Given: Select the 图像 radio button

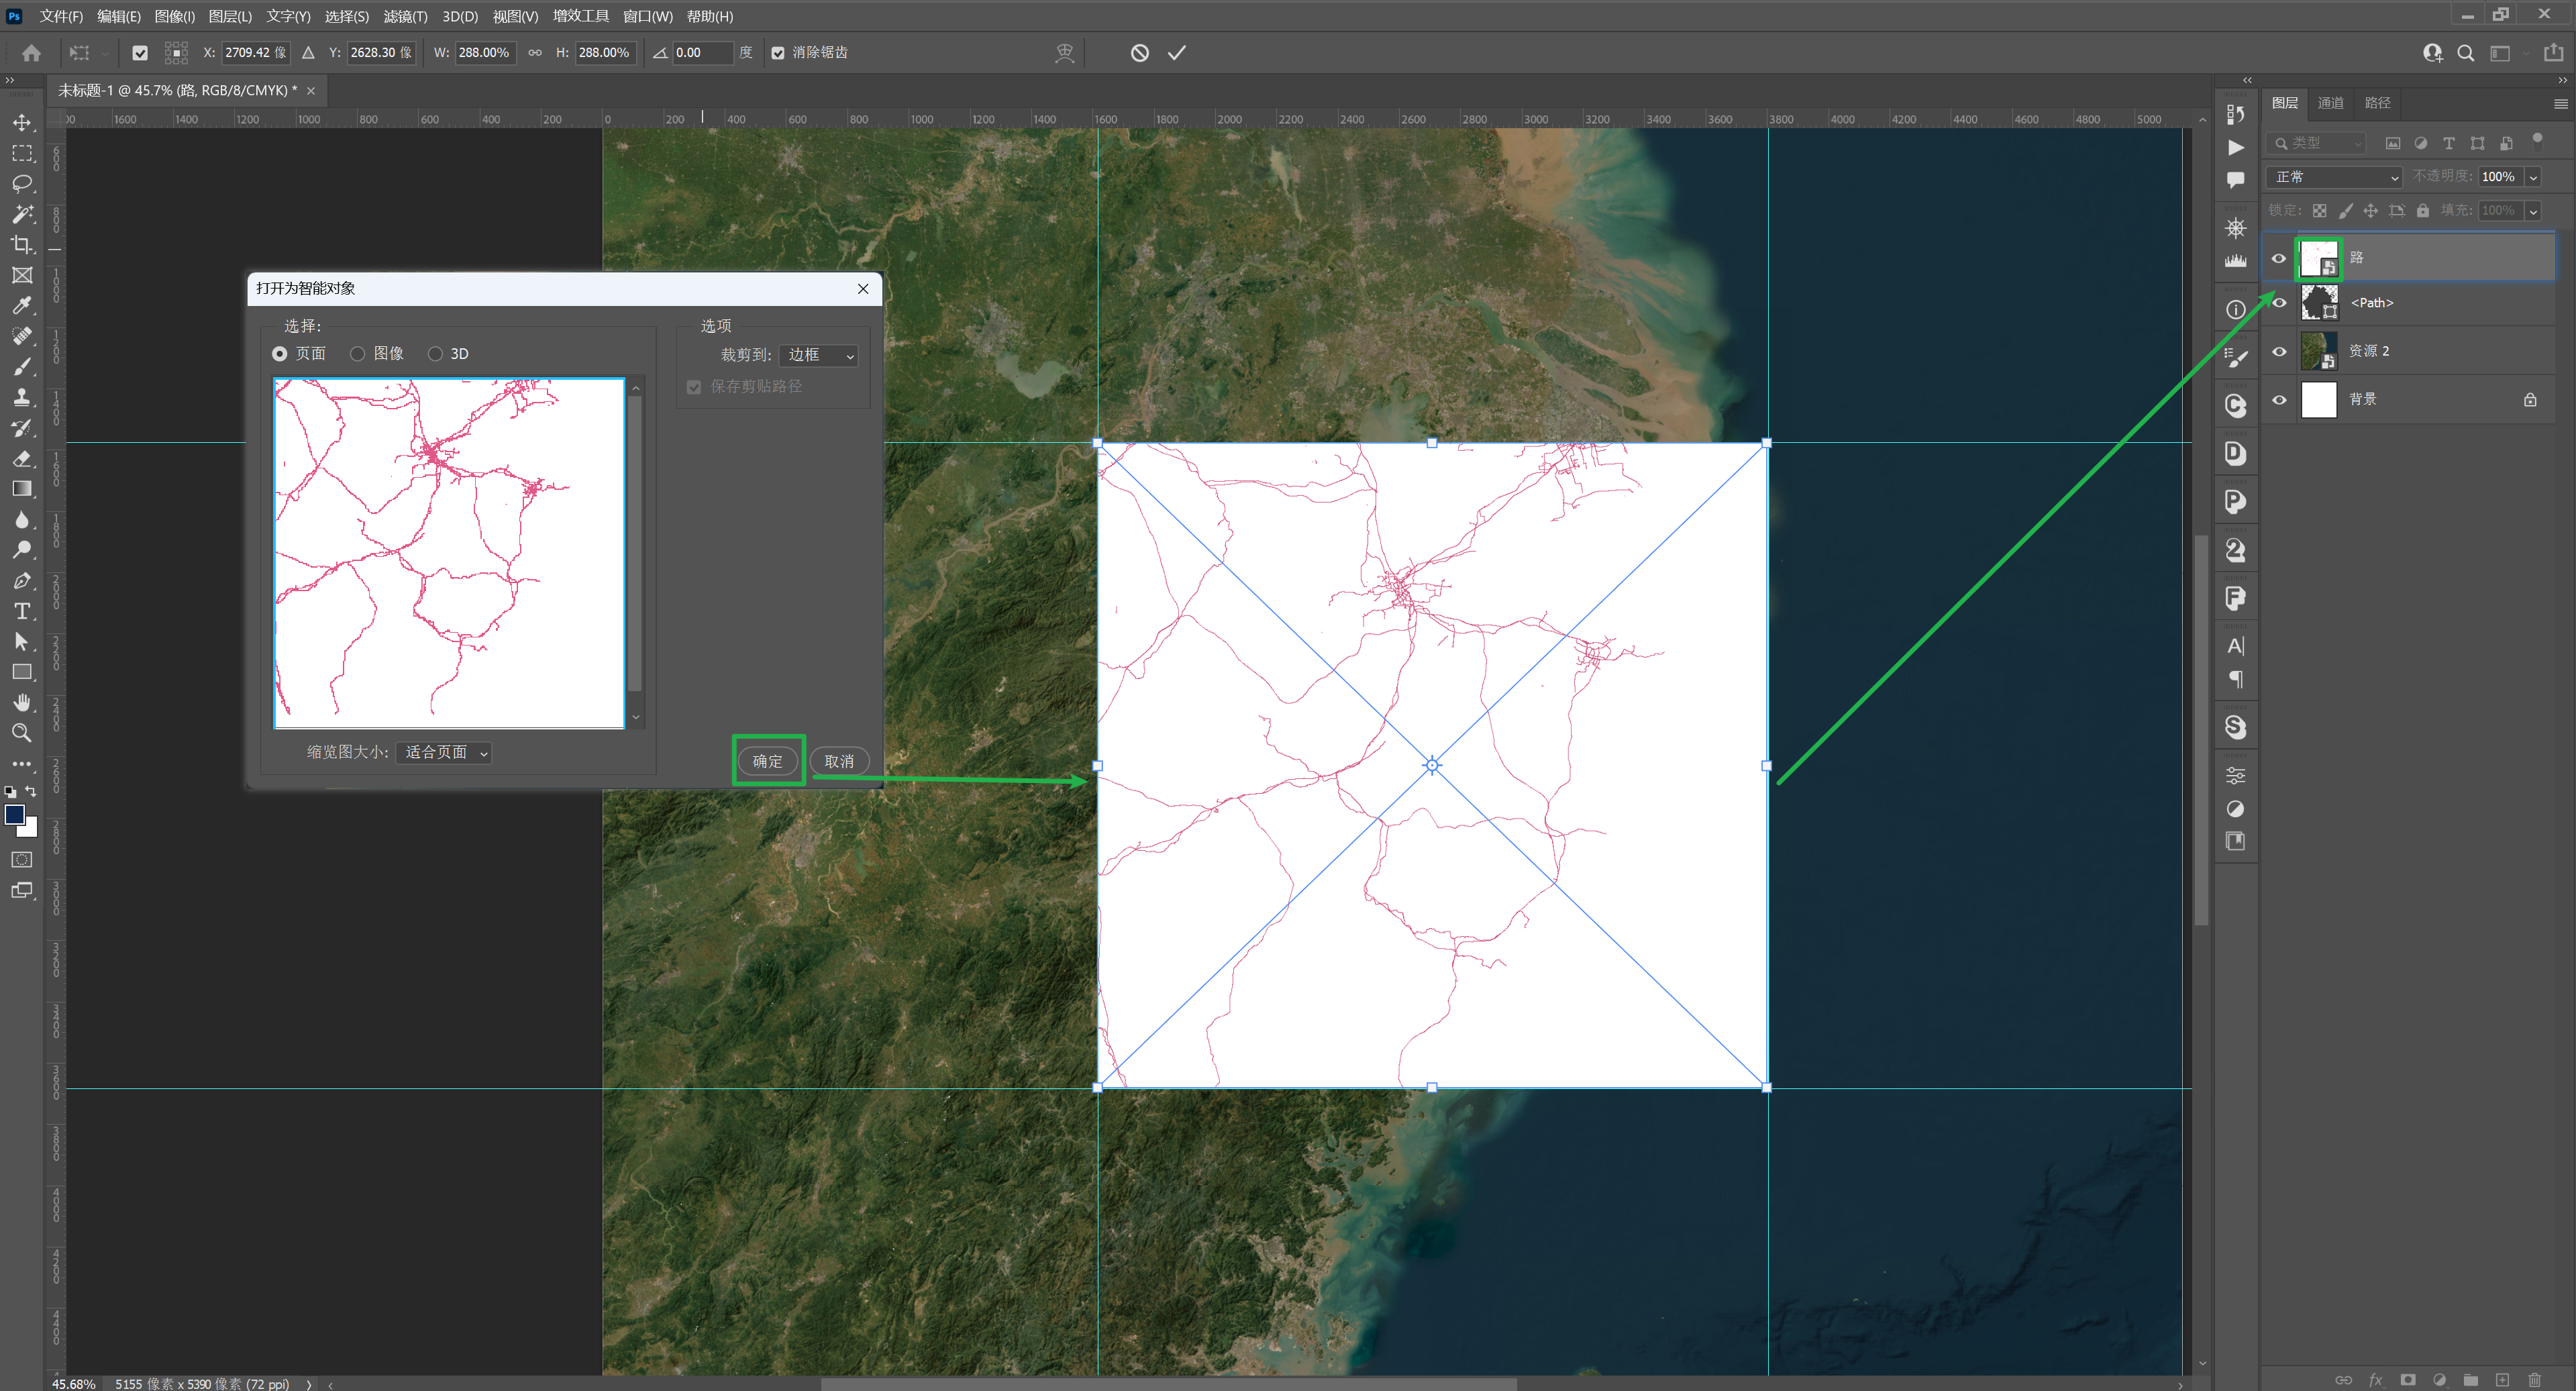Looking at the screenshot, I should tap(357, 354).
